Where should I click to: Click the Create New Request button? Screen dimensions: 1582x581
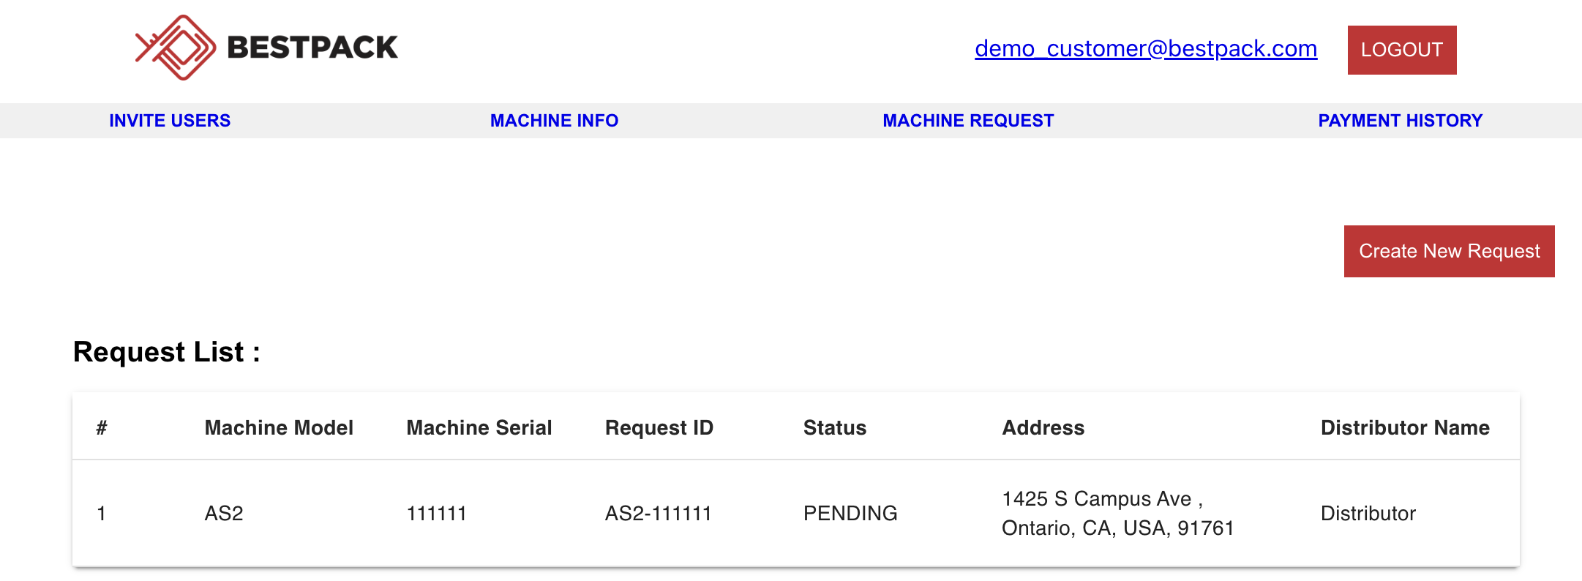point(1449,251)
